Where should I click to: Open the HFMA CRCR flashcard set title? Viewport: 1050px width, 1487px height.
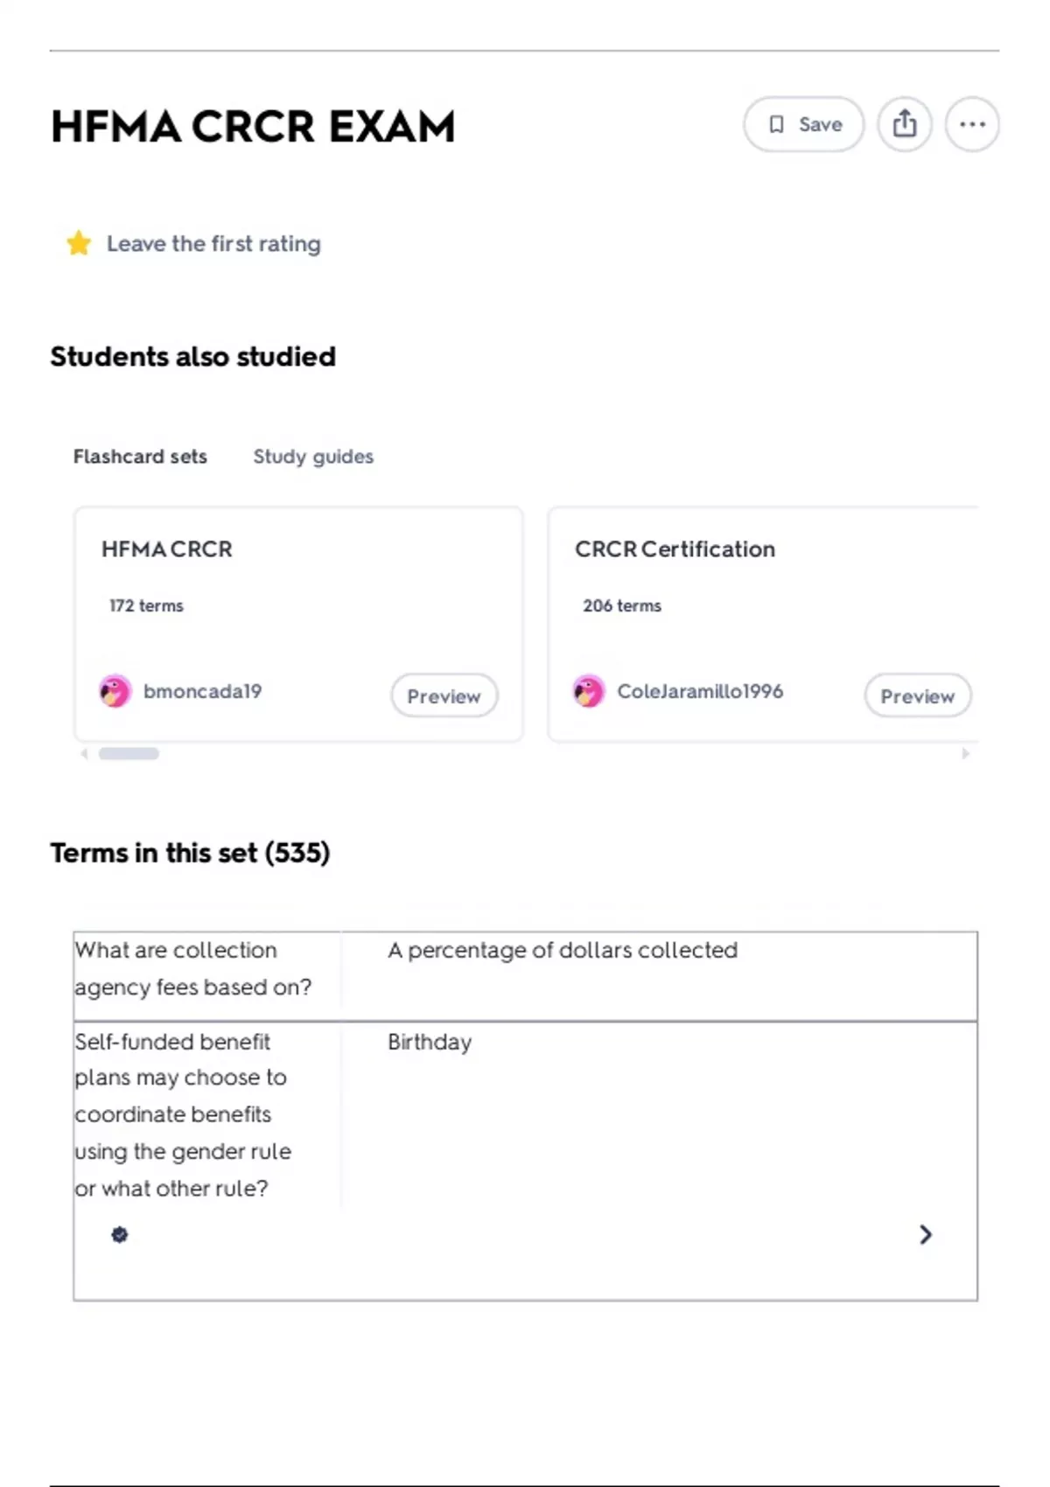167,549
